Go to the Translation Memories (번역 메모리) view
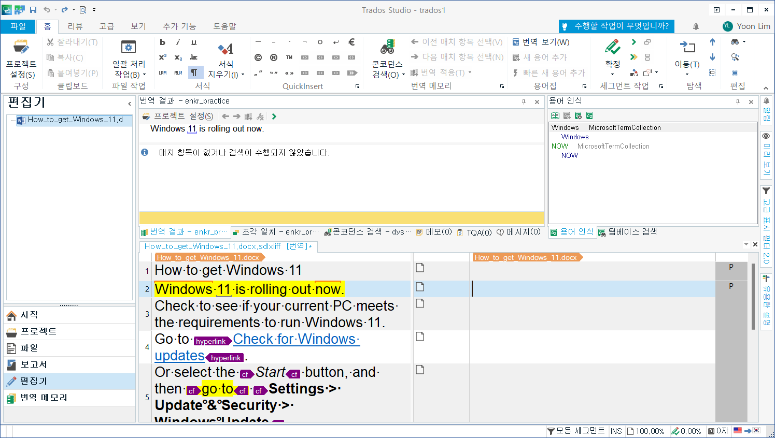The height and width of the screenshot is (438, 775). (x=69, y=398)
